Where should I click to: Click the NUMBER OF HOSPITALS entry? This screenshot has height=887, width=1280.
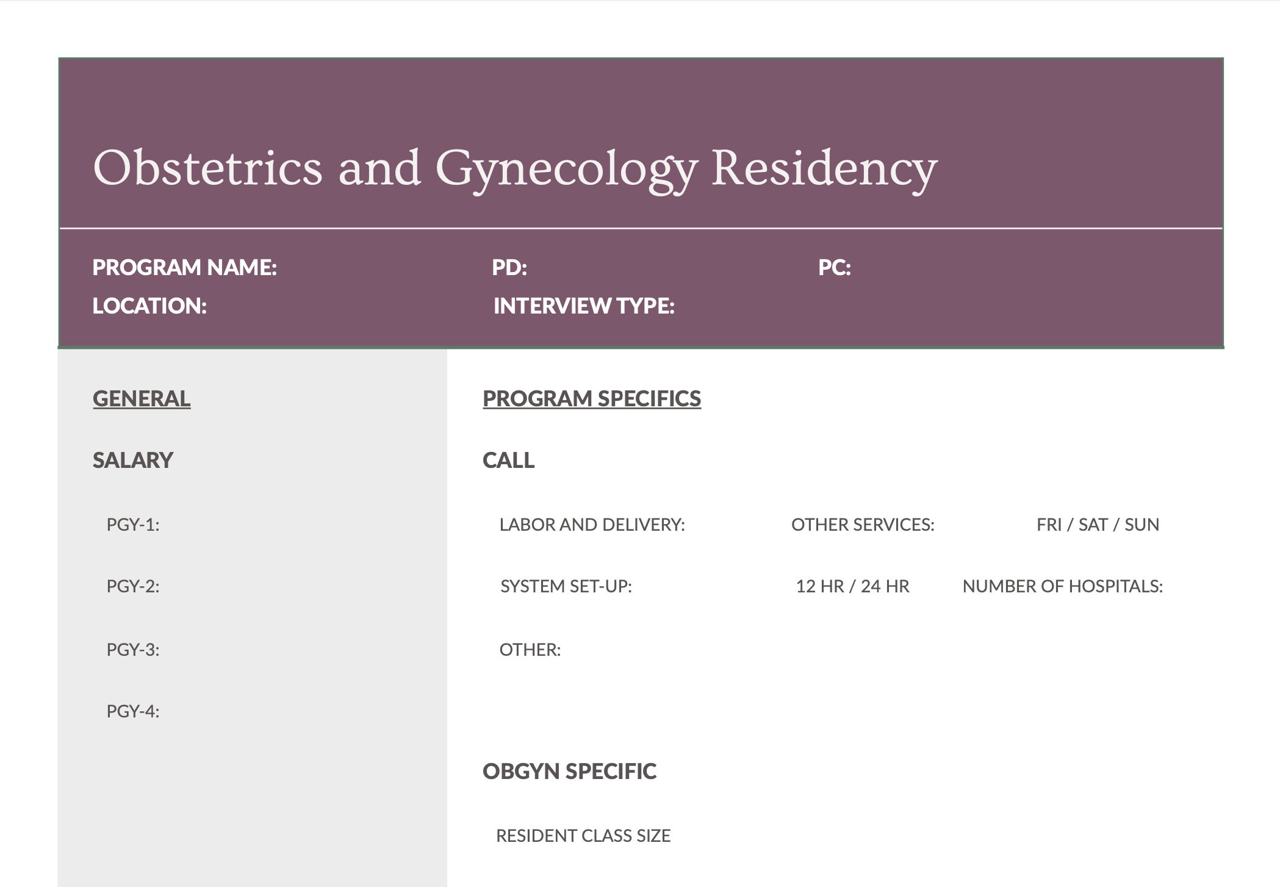click(x=1063, y=586)
